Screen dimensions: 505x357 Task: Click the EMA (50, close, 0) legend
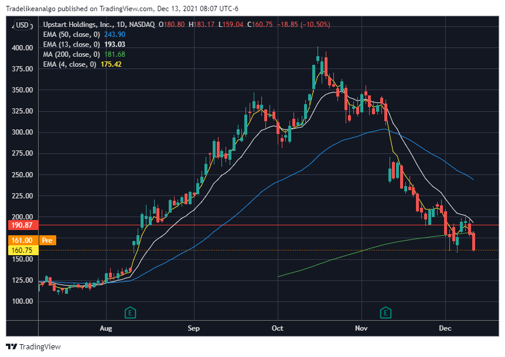pyautogui.click(x=71, y=35)
